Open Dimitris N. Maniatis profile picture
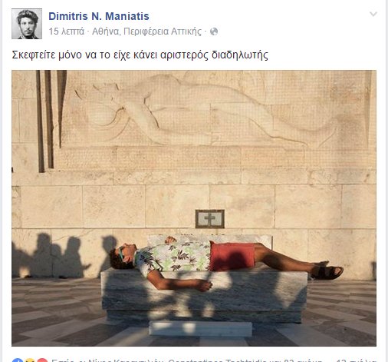 (x=27, y=24)
